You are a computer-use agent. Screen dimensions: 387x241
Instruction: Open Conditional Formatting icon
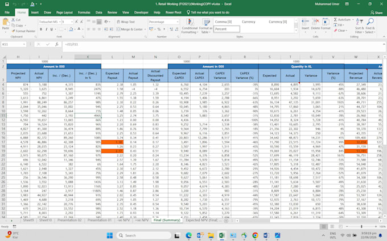coord(190,22)
